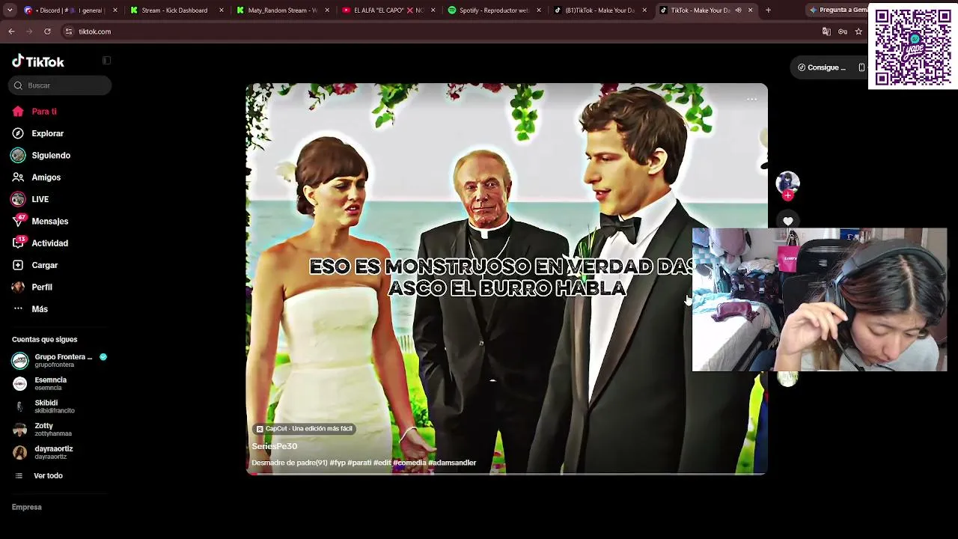Screen dimensions: 958x539
Task: Mute the active TikTok tab audio icon
Action: click(x=738, y=10)
